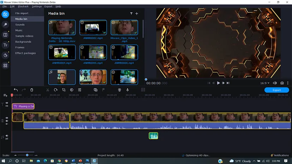Toggle link icon on the audio track
The height and width of the screenshot is (164, 292).
7,139
